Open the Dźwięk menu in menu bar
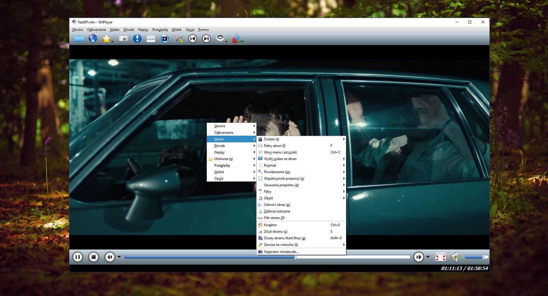The height and width of the screenshot is (296, 548). pos(129,30)
